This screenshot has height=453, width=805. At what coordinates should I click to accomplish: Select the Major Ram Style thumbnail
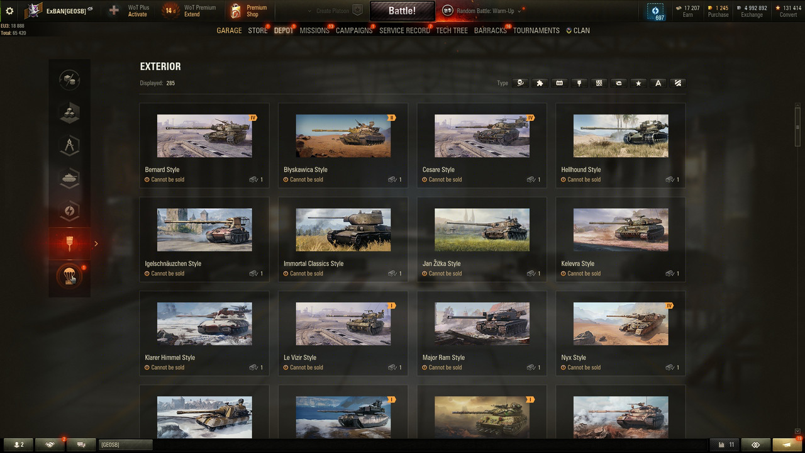[x=482, y=324]
